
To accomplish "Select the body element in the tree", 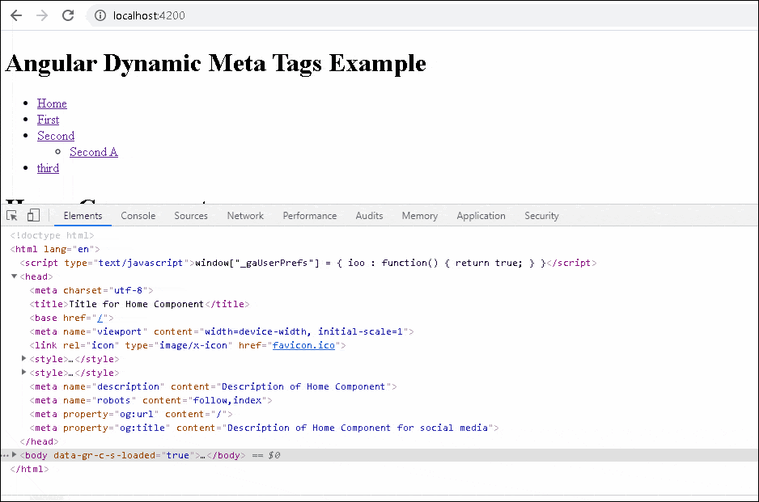I will [x=35, y=455].
